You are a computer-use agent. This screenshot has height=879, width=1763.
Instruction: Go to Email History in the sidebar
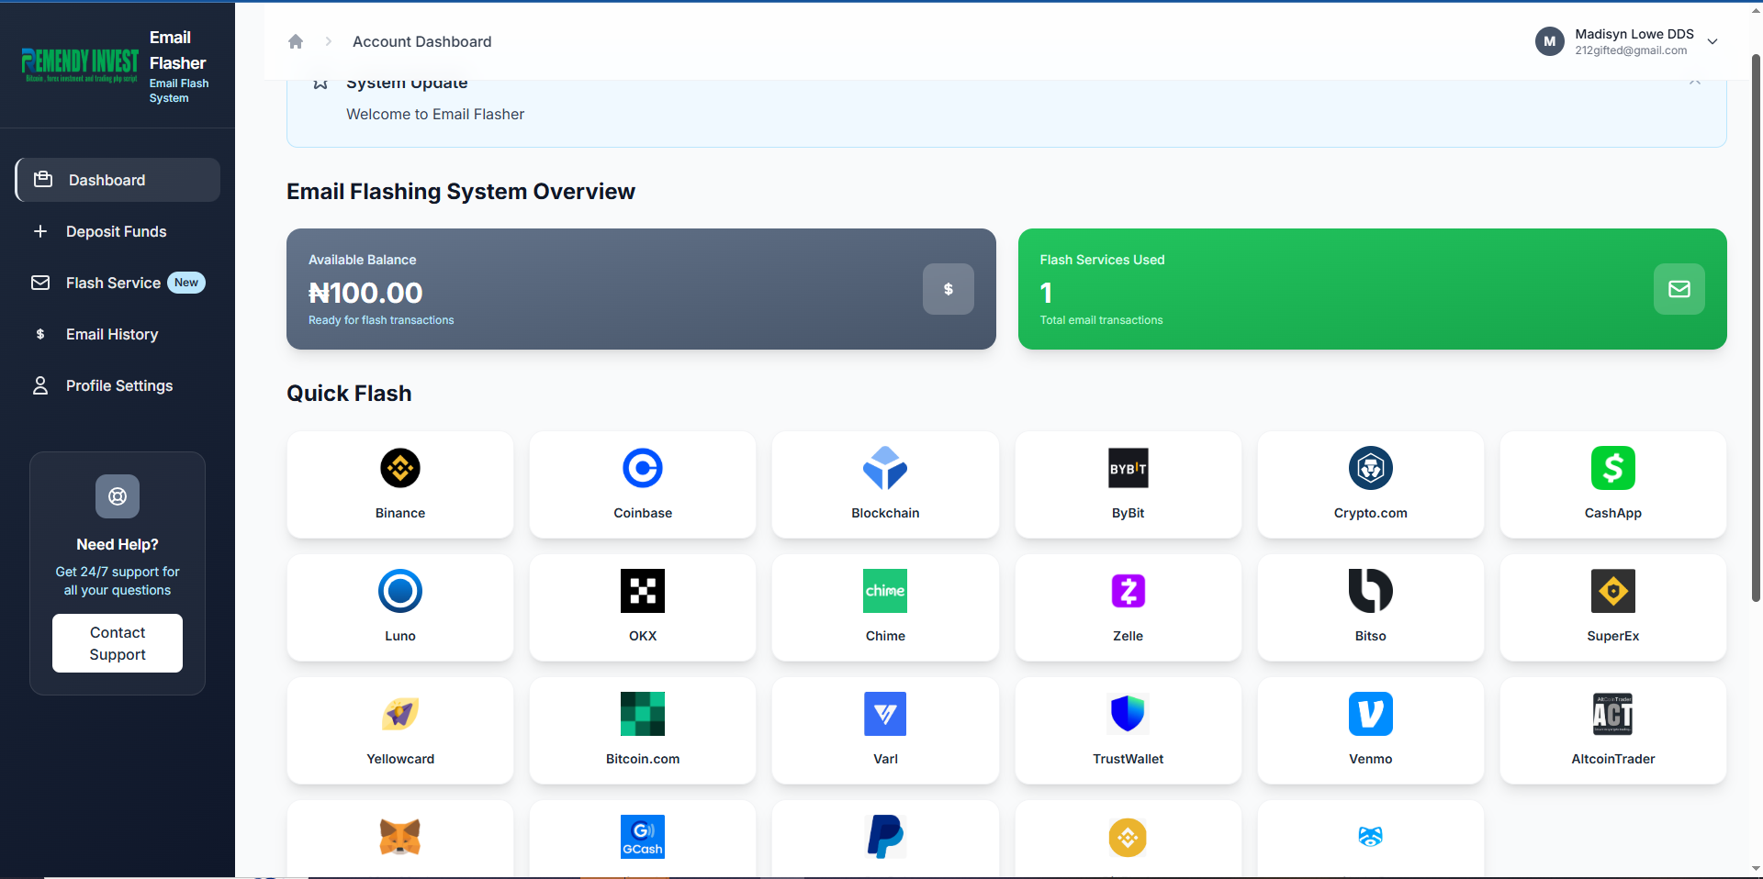pos(112,334)
